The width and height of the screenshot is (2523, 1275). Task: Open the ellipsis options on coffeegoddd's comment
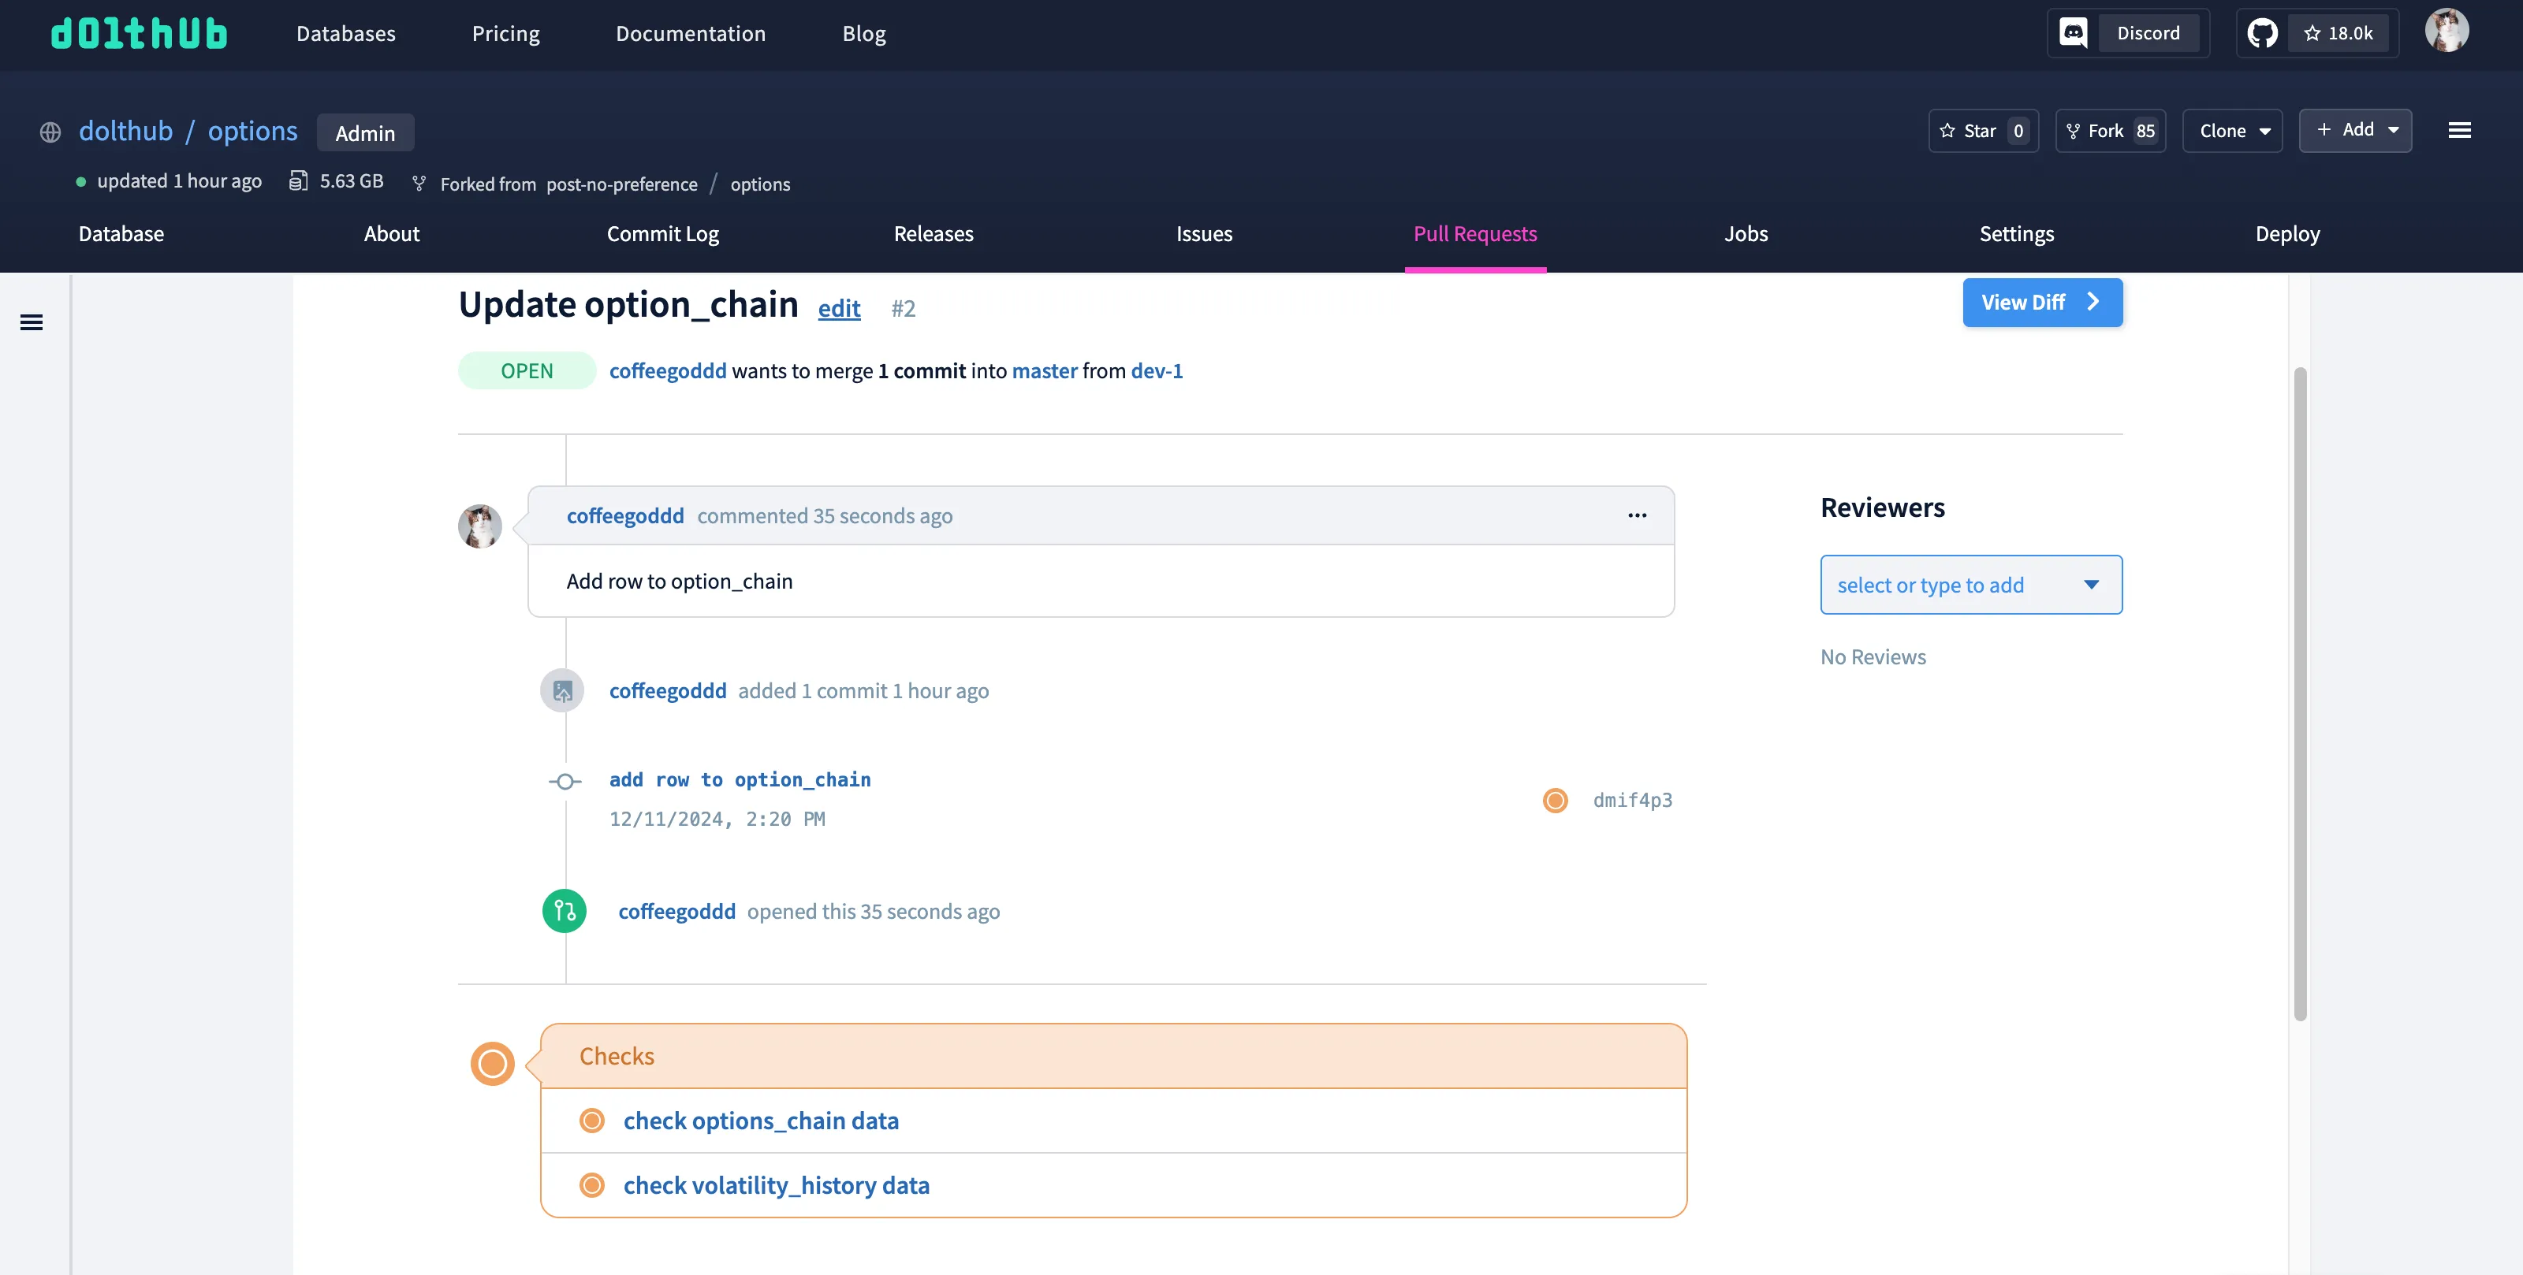point(1637,515)
